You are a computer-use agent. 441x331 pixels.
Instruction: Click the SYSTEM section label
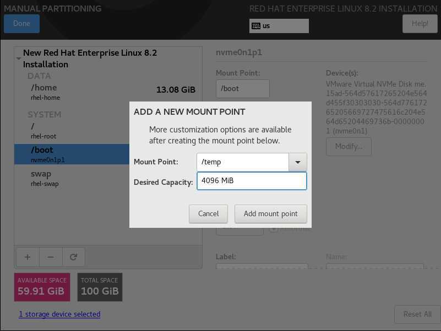coord(45,115)
